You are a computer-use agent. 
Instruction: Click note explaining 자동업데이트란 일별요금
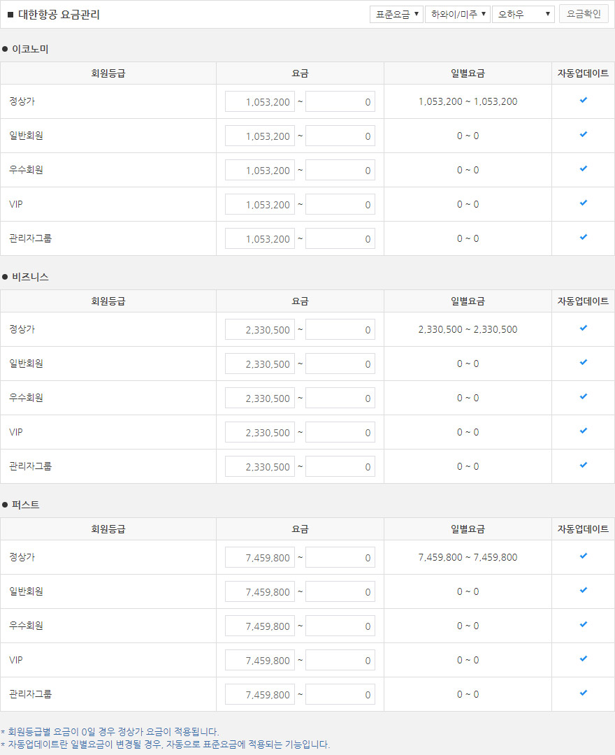(165, 745)
